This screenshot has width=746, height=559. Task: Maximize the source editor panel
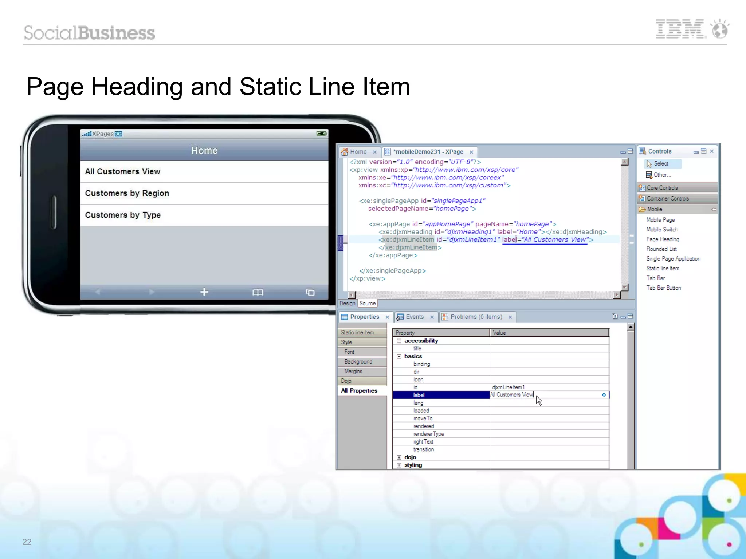point(630,151)
